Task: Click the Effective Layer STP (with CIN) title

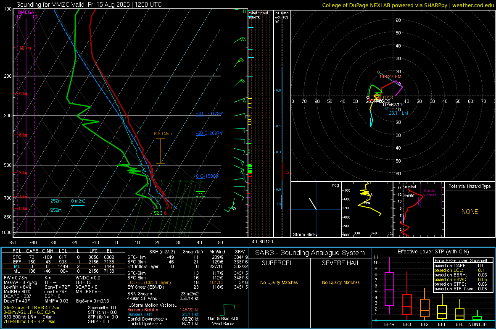Action: (433, 252)
